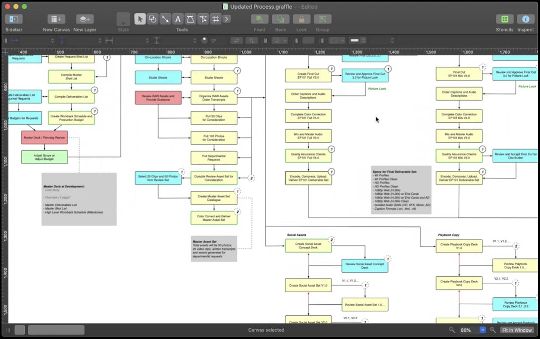Click the canvas selector square in status bar
This screenshot has width=540, height=339.
point(20,330)
